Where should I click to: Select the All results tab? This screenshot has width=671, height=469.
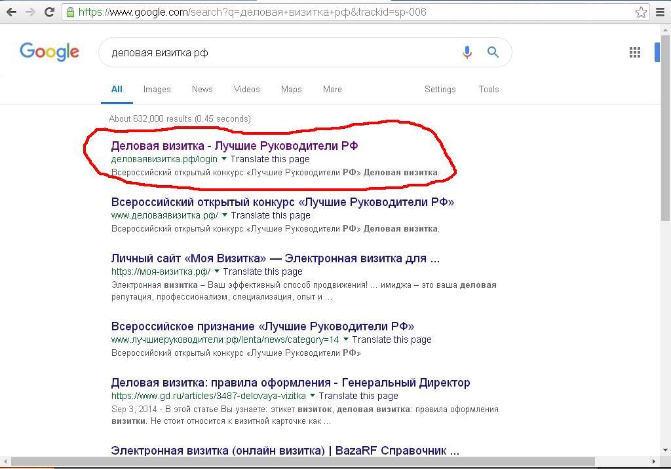(x=117, y=89)
